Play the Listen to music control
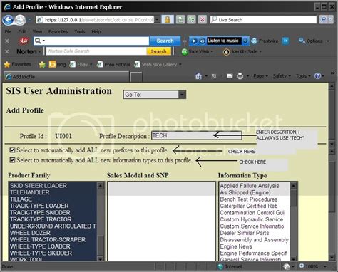338x272 pixels. (x=194, y=41)
